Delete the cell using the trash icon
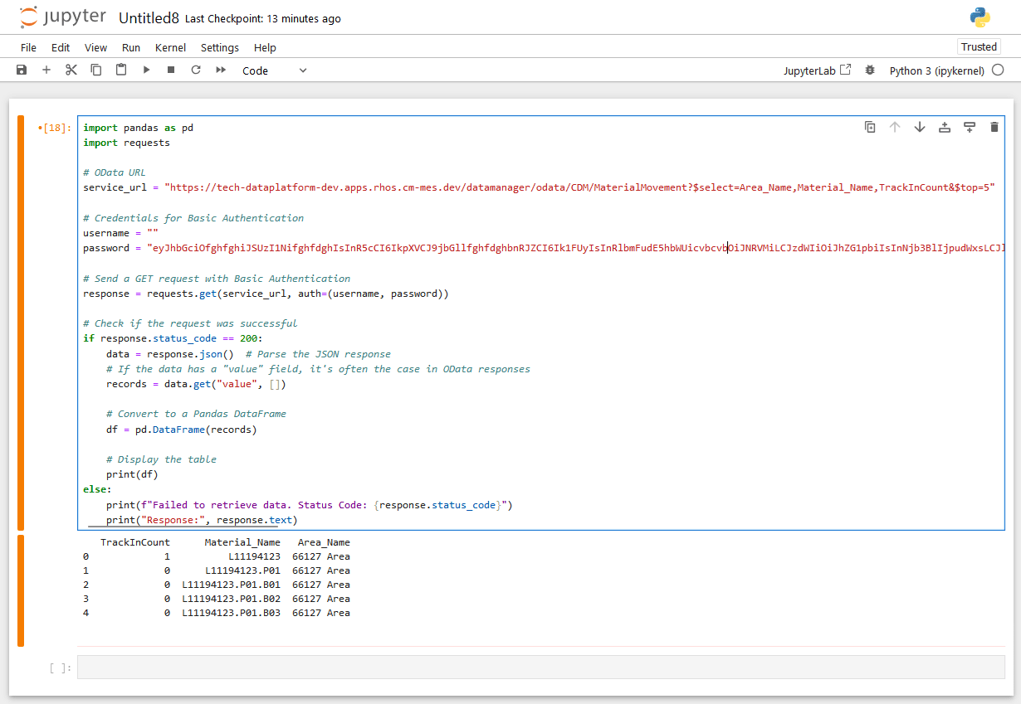Image resolution: width=1021 pixels, height=704 pixels. pos(994,127)
